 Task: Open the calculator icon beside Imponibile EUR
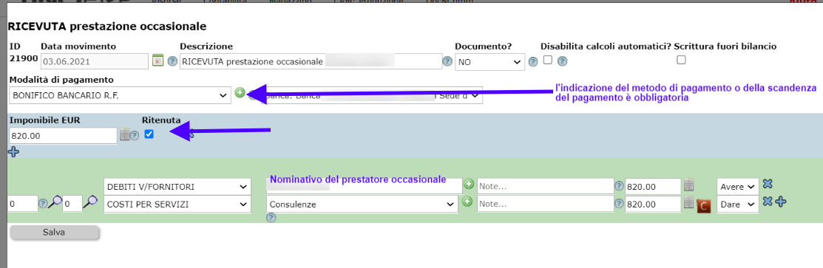(x=124, y=135)
